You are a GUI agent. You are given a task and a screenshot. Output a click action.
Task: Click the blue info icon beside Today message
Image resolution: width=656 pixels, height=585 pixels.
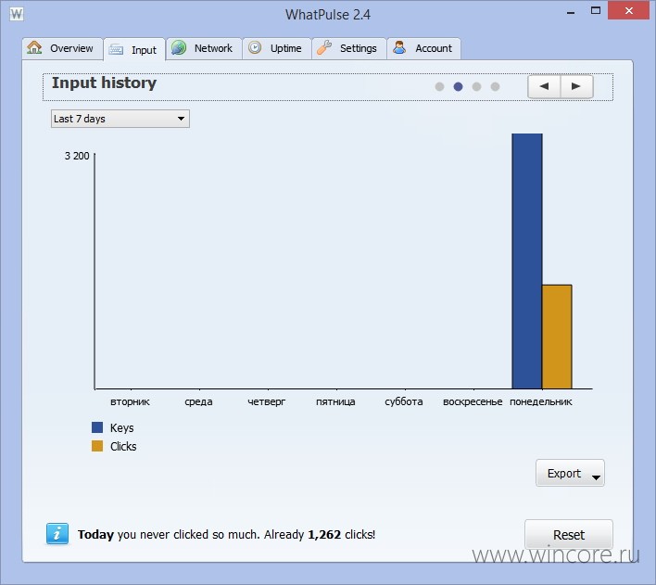(57, 534)
